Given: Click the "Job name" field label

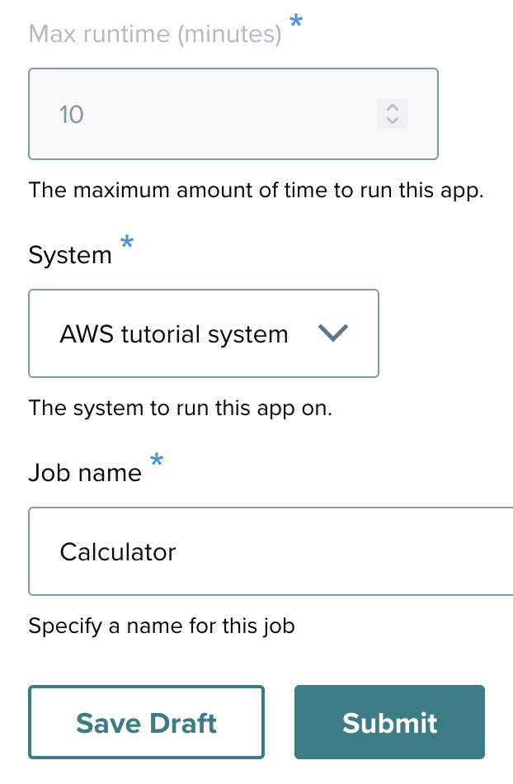Looking at the screenshot, I should pos(85,473).
